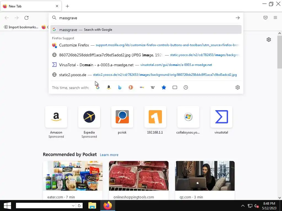Close the New Tab tab
Viewport: 282px width, 211px height.
pyautogui.click(x=57, y=6)
